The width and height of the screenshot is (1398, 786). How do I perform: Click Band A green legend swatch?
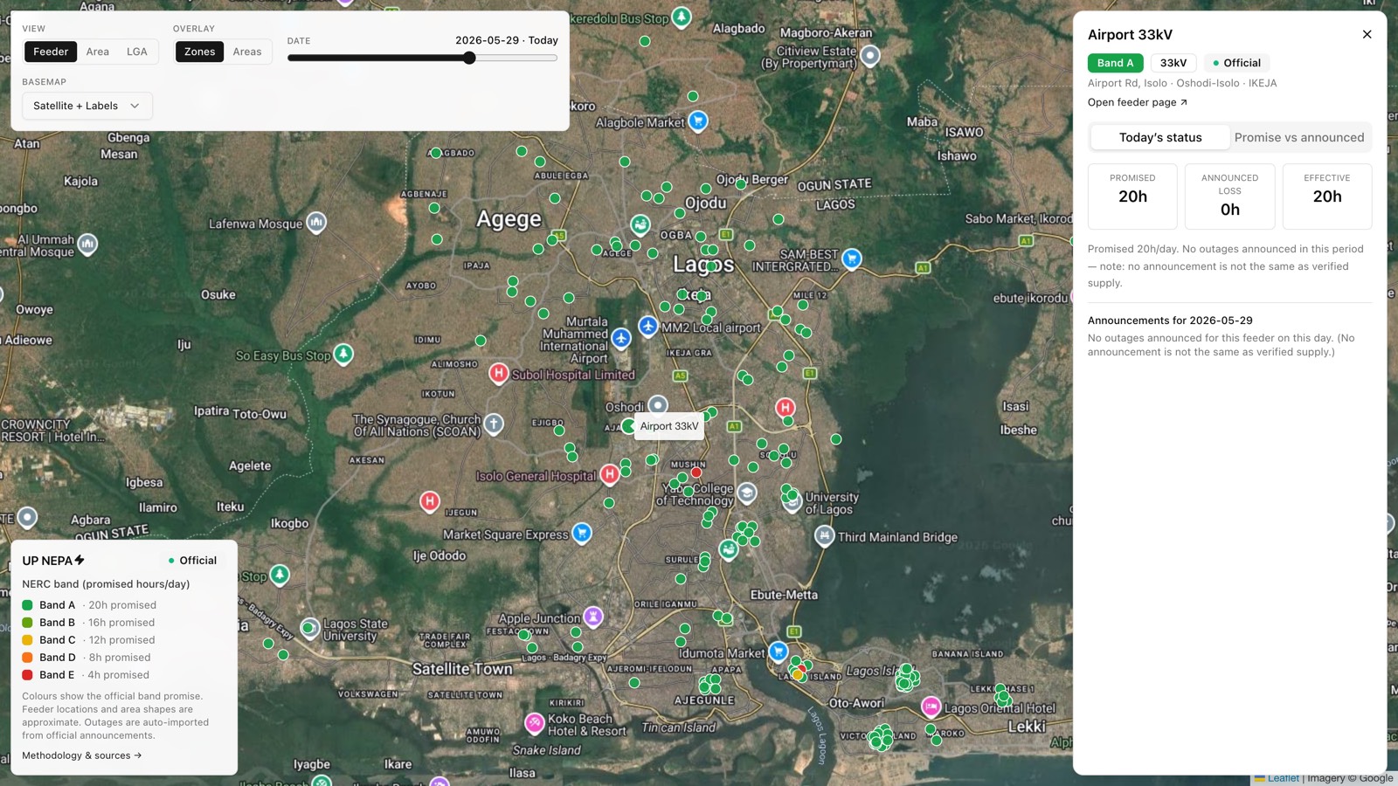click(27, 605)
